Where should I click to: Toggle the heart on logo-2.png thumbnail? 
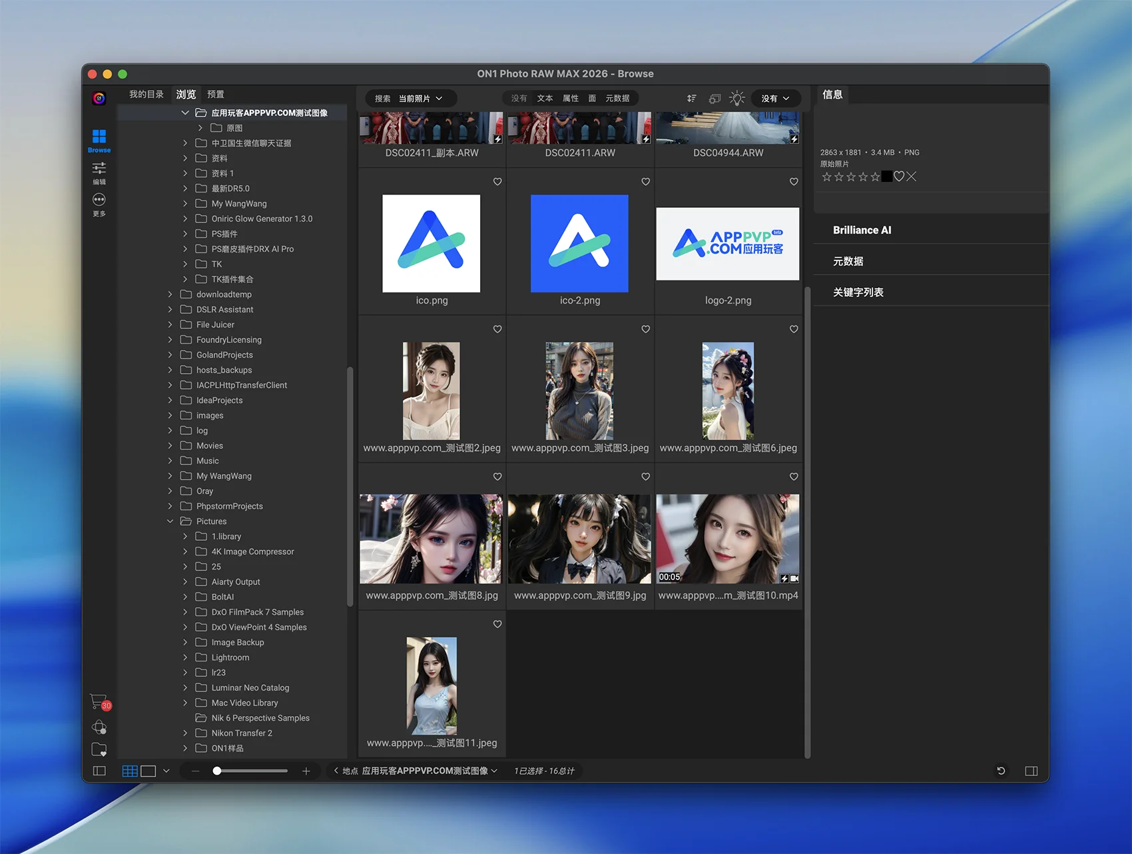pyautogui.click(x=794, y=182)
